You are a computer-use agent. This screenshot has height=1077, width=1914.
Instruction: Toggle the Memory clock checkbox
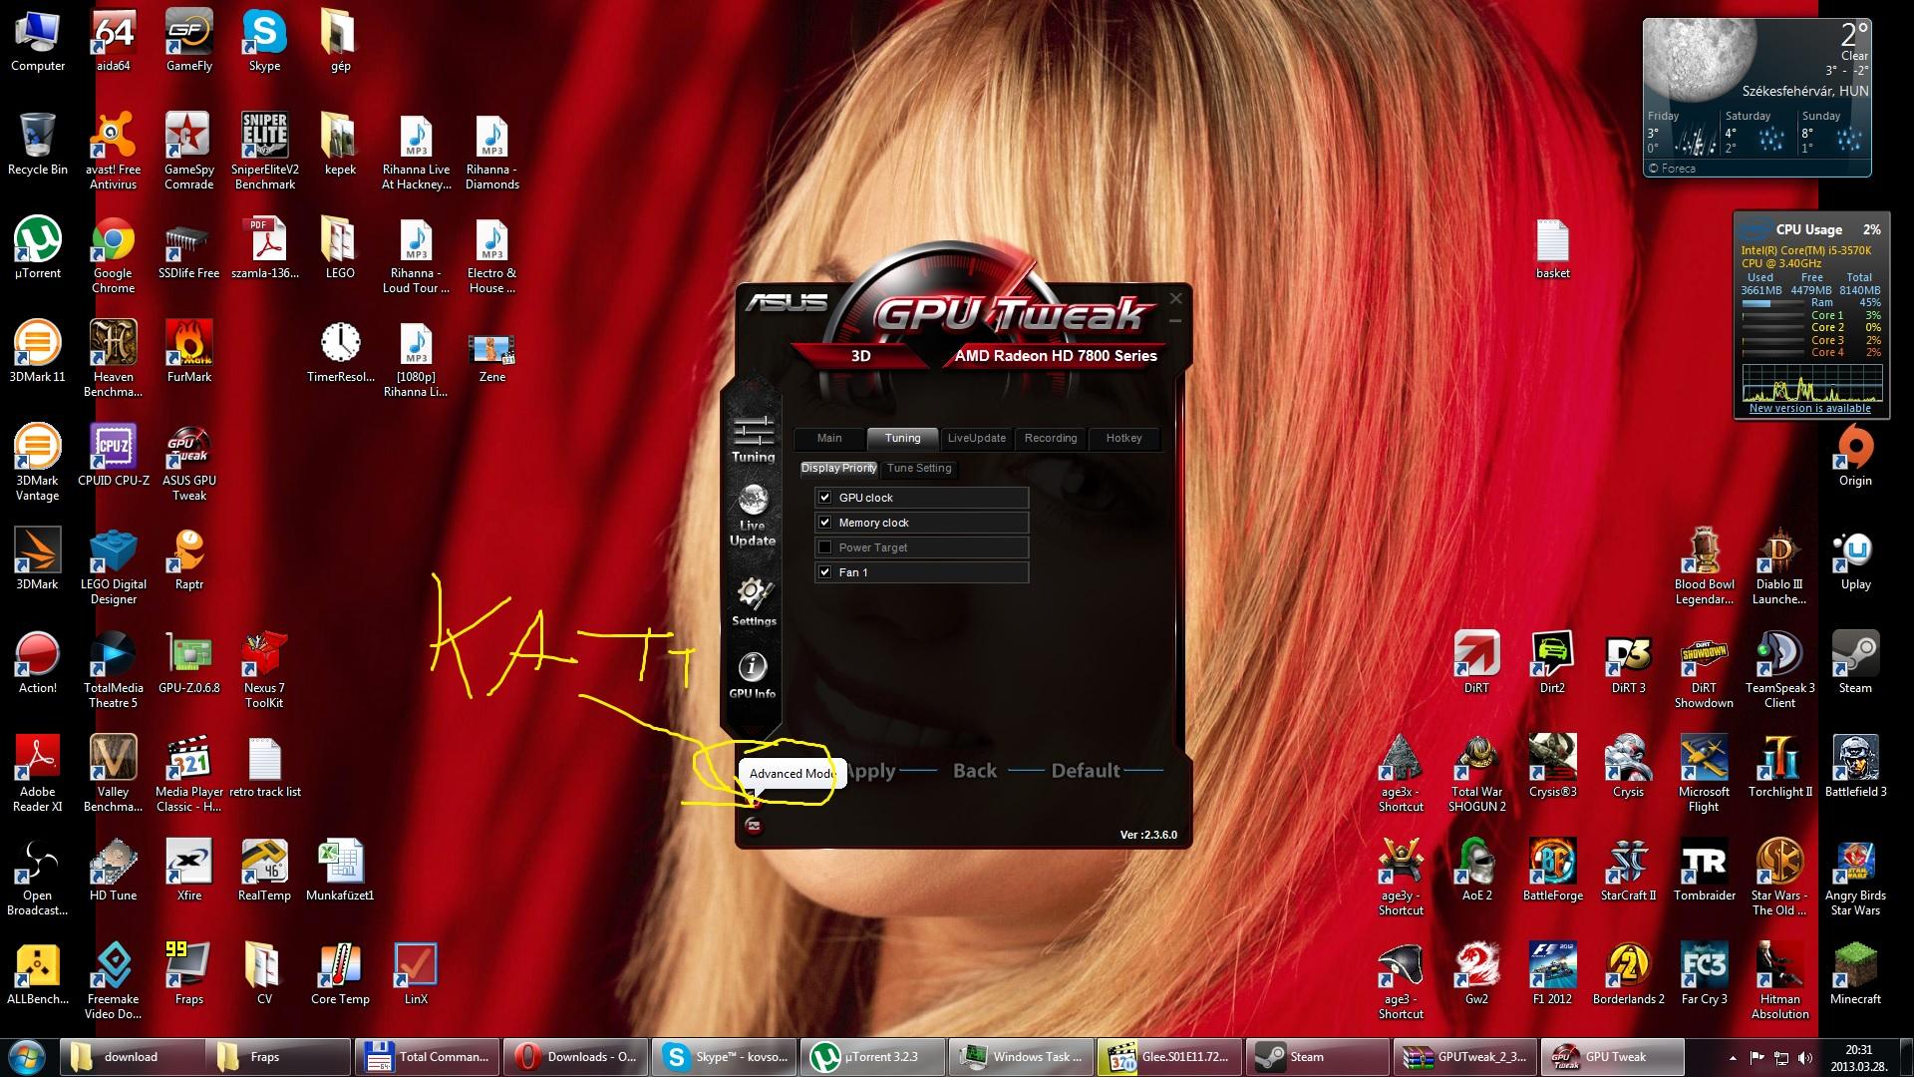pyautogui.click(x=824, y=522)
